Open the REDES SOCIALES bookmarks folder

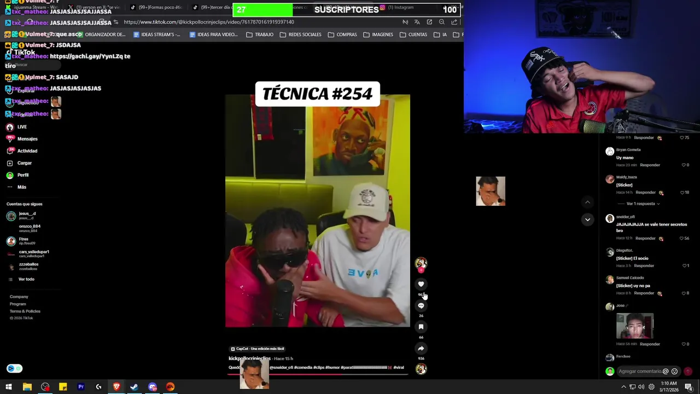point(300,34)
